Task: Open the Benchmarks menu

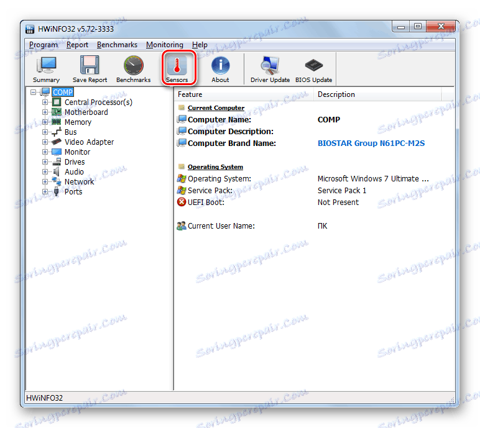Action: point(117,45)
